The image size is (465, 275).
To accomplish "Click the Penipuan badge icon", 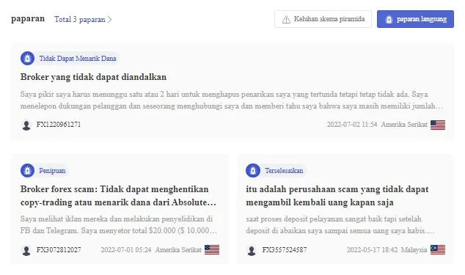I will (27, 171).
